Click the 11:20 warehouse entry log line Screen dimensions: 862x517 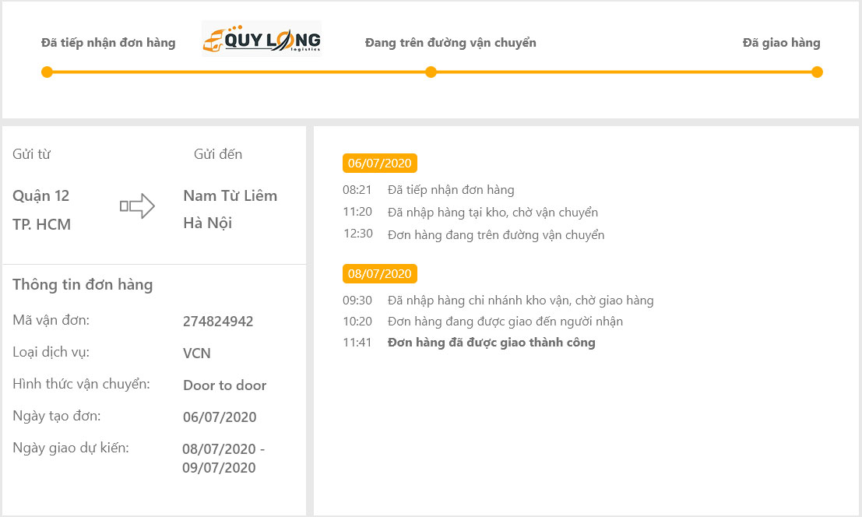pyautogui.click(x=470, y=212)
